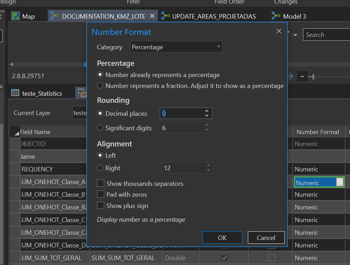The height and width of the screenshot is (265, 350).
Task: Decrease Significant digits with down arrow
Action: click(207, 130)
